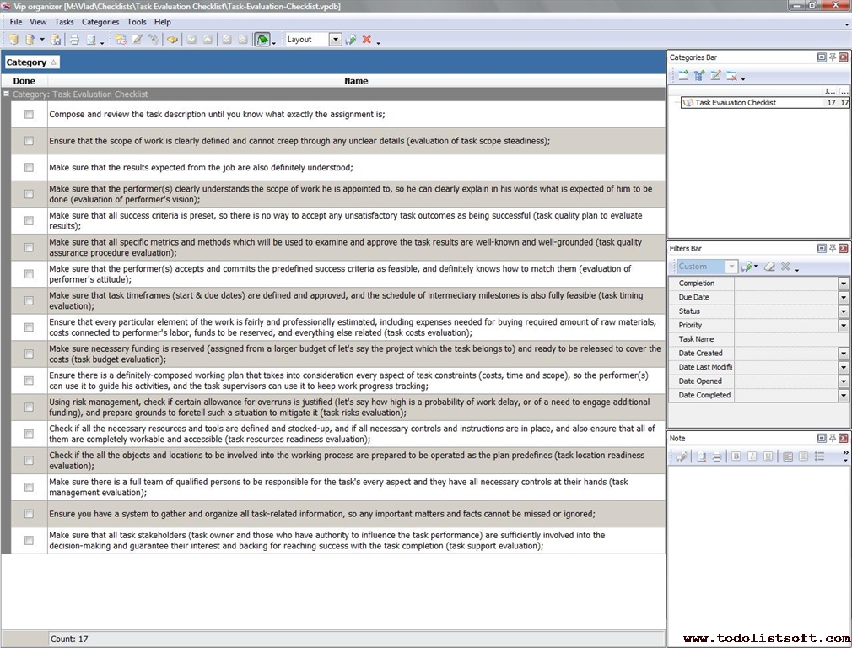Viewport: 852px width, 648px height.
Task: Tick checkbox for 'Ensure you have a system' task
Action: point(29,514)
